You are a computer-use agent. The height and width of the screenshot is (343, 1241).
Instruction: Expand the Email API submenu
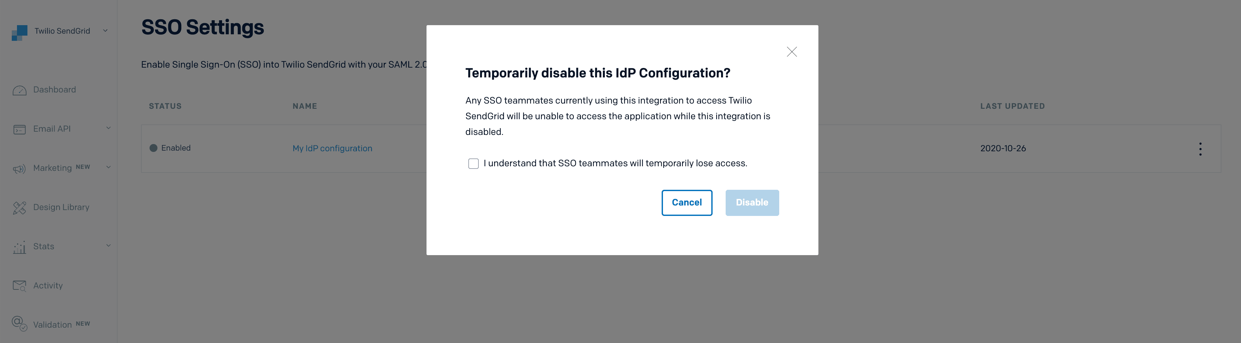point(108,128)
